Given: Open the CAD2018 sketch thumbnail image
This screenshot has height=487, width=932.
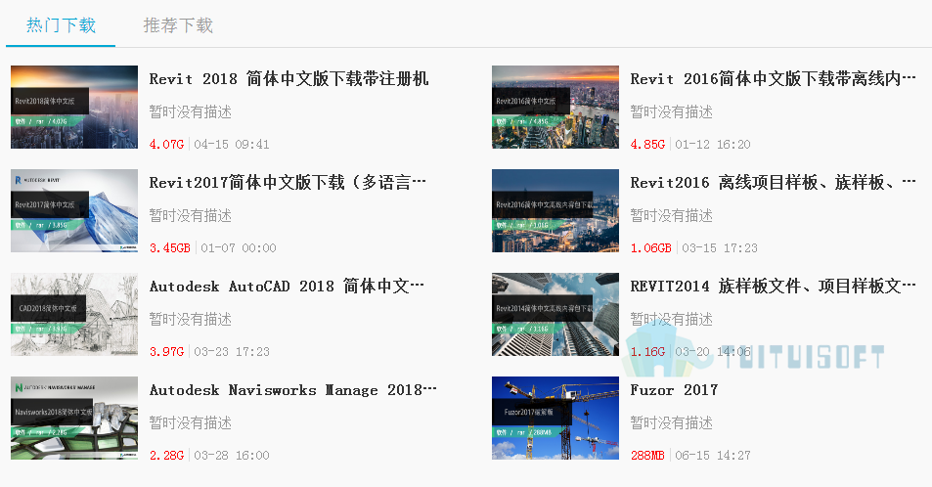Looking at the screenshot, I should click(74, 315).
